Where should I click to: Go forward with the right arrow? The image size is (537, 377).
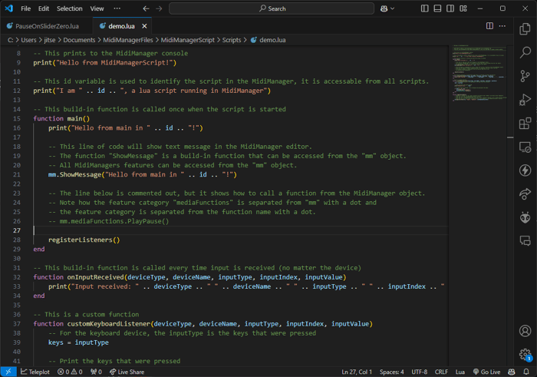(159, 8)
